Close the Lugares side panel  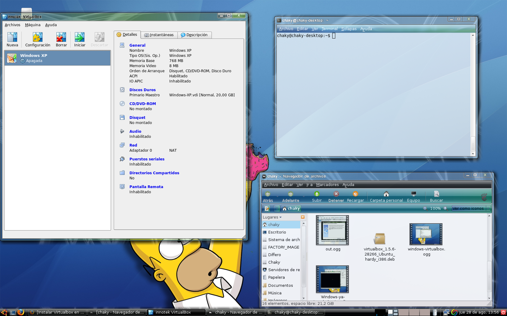coord(303,217)
